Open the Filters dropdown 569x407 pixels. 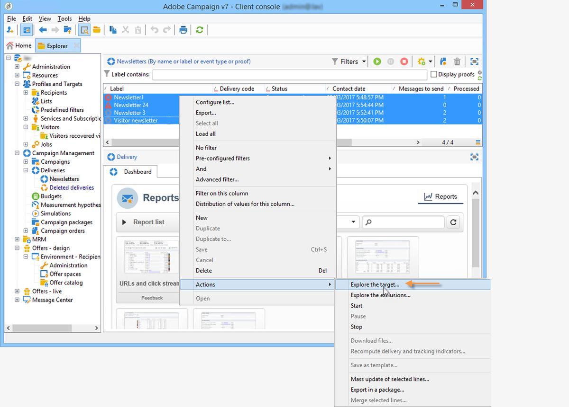click(349, 62)
